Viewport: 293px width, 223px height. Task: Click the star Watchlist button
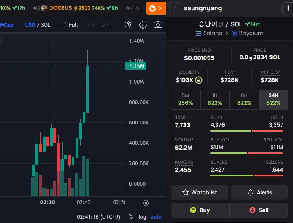[x=199, y=192]
